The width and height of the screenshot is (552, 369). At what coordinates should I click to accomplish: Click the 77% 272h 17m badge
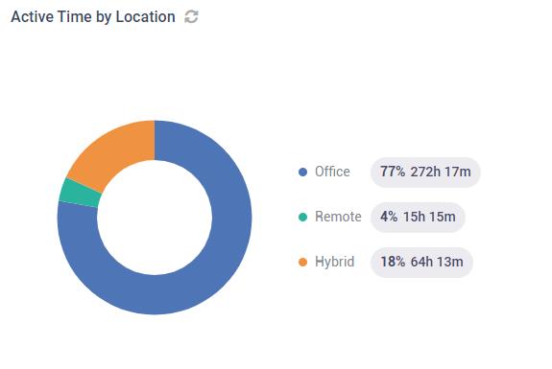pos(425,172)
